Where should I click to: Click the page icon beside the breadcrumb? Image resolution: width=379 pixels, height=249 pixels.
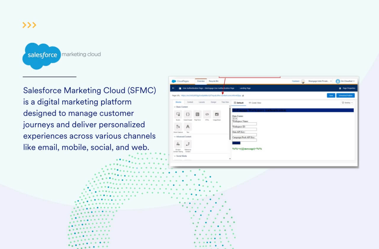pos(180,88)
